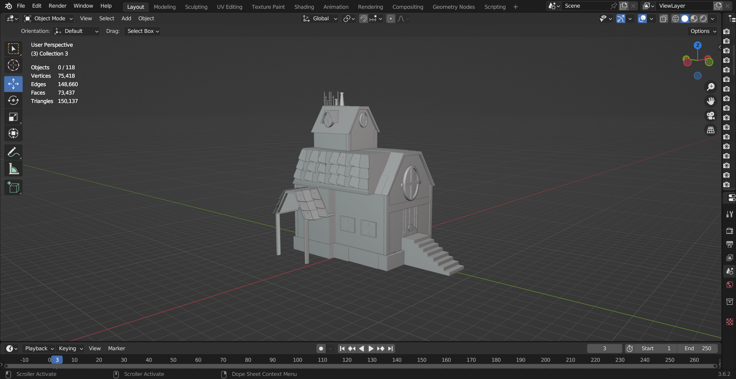Click the timeline horizontal scrollbar

360,366
